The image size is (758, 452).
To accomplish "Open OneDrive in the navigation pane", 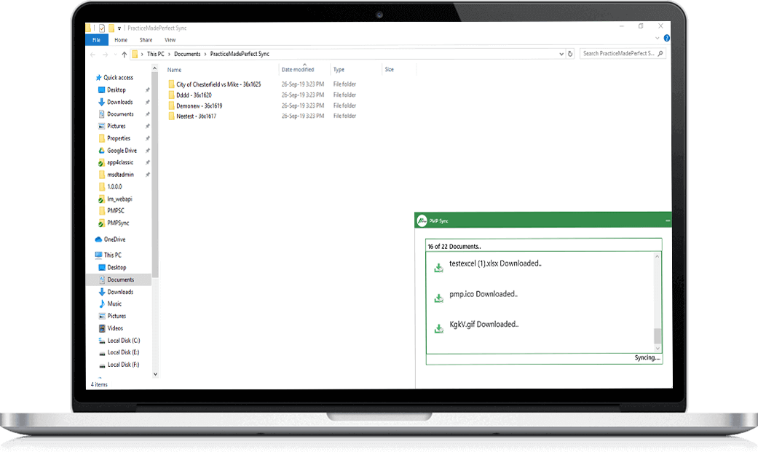I will click(x=110, y=239).
